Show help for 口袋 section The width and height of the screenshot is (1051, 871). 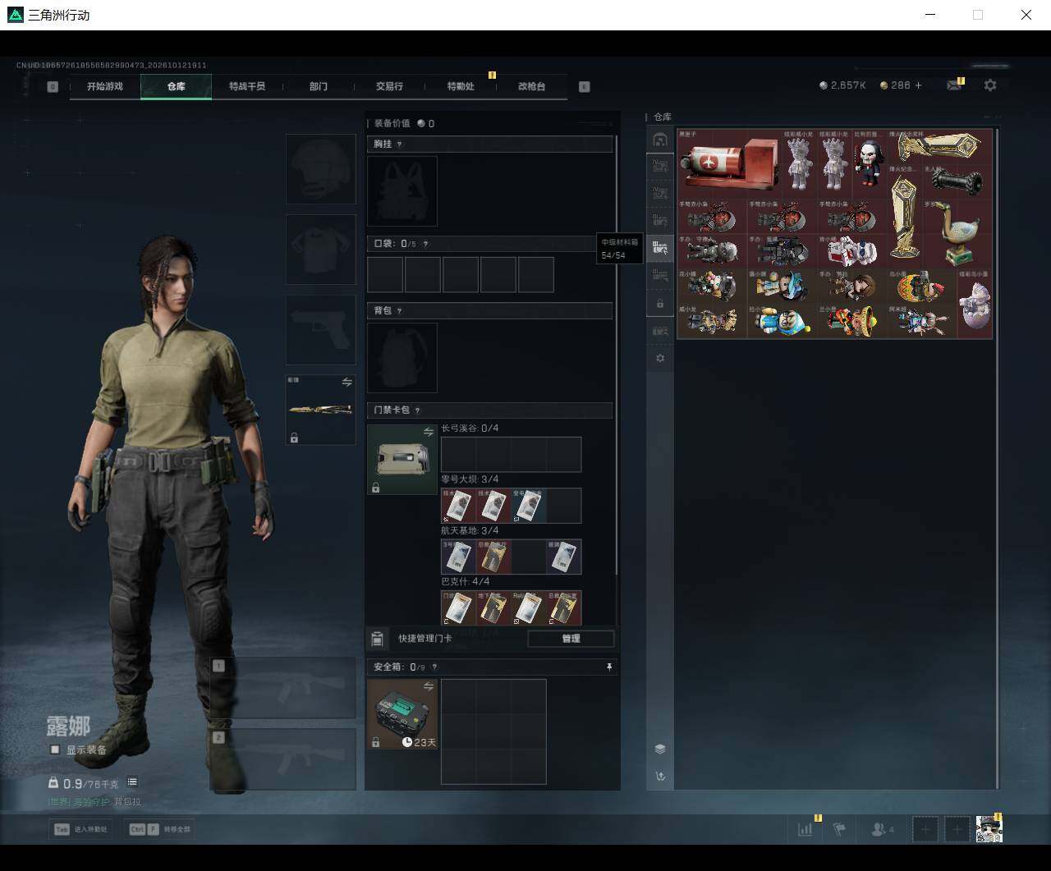coord(425,244)
